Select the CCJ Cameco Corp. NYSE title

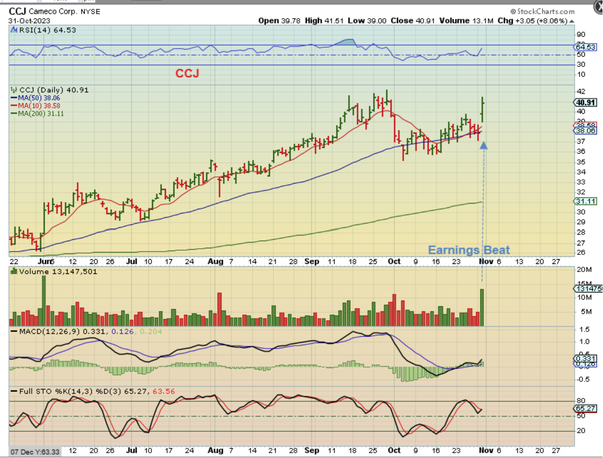click(55, 11)
